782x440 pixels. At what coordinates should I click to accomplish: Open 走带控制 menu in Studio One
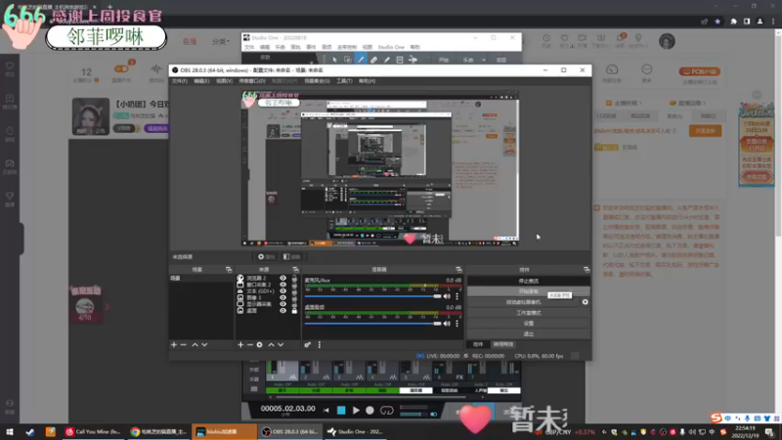tap(347, 47)
